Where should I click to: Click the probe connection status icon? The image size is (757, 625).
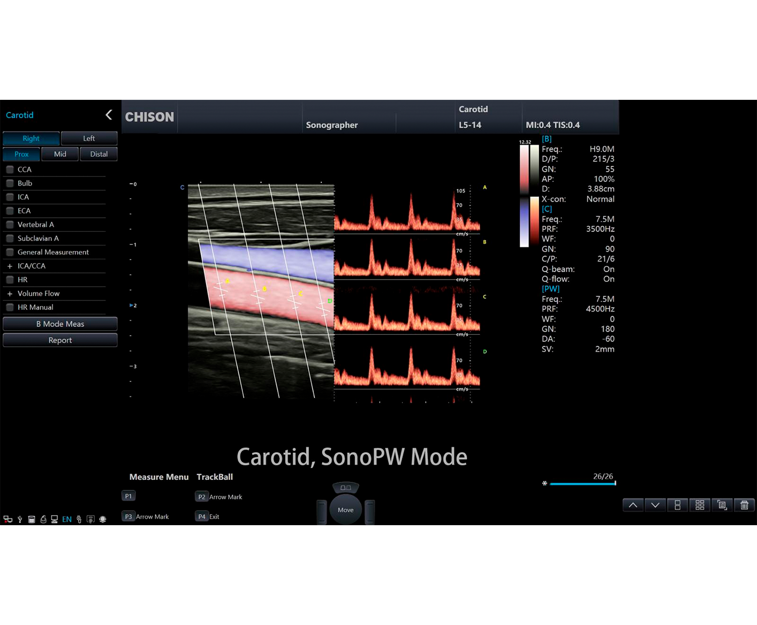click(x=43, y=519)
